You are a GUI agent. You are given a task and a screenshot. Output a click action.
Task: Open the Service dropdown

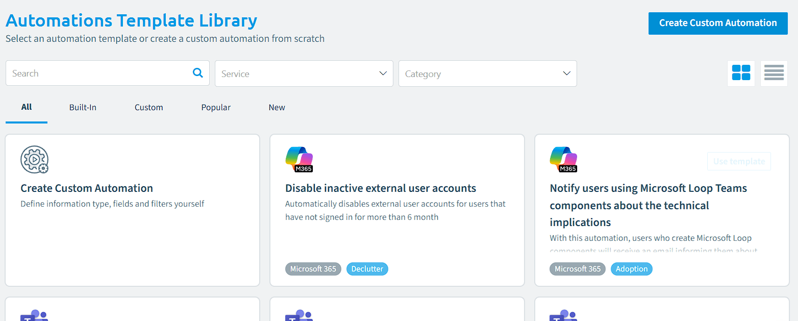pos(304,73)
